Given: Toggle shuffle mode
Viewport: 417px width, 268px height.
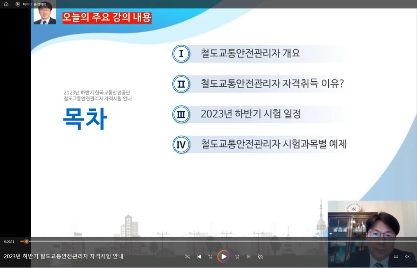Looking at the screenshot, I should tap(187, 257).
